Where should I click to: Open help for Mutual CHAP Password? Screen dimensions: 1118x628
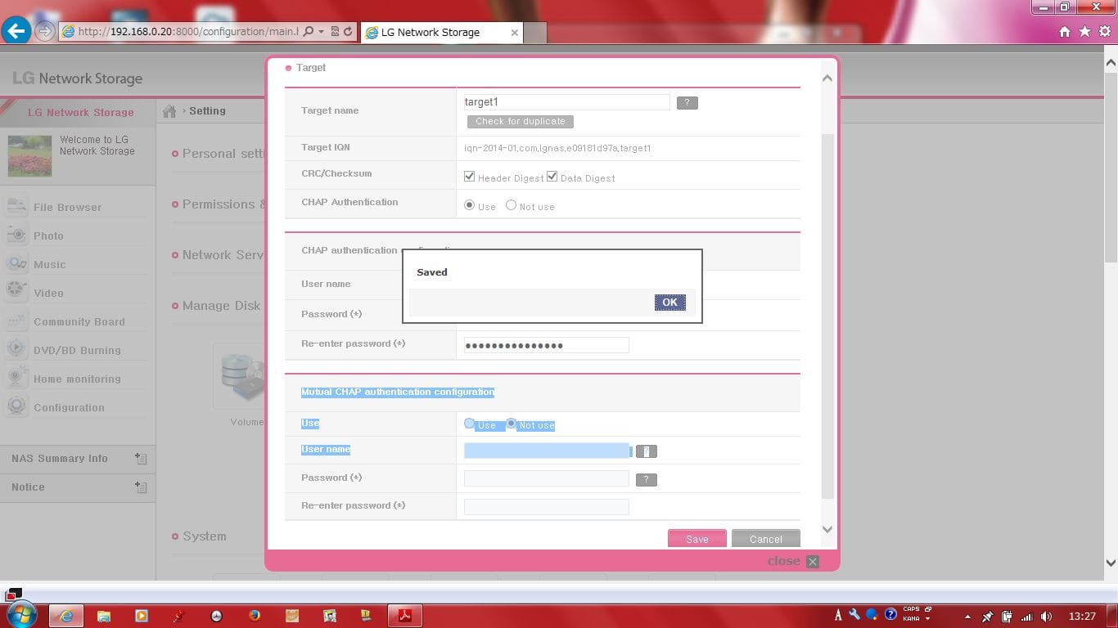[647, 480]
